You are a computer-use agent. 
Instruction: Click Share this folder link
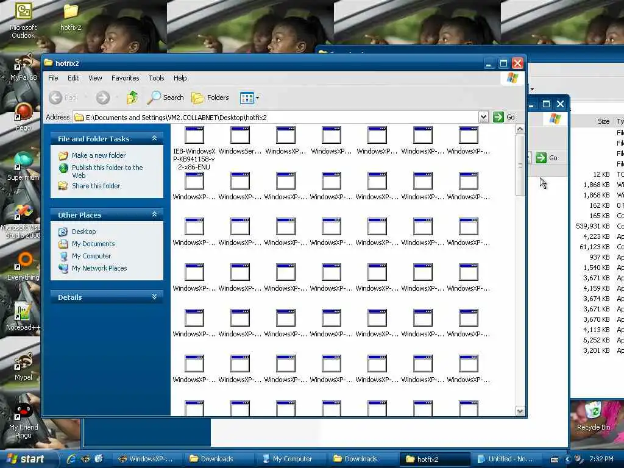(x=96, y=186)
